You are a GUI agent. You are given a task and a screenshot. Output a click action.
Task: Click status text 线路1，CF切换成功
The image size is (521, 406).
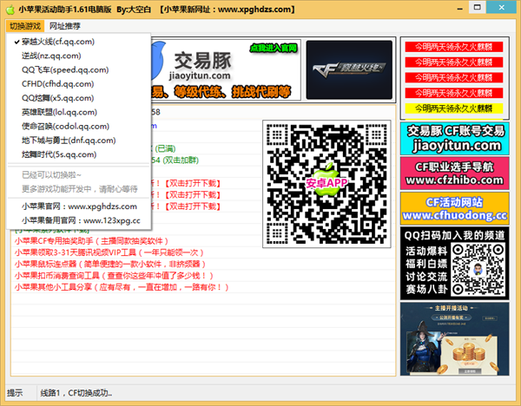(x=76, y=393)
